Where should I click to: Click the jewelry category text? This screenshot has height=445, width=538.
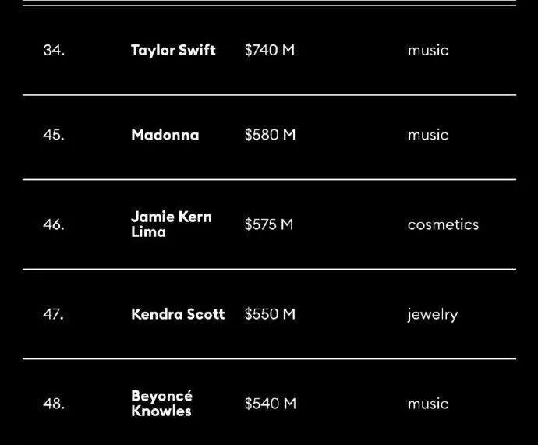click(432, 315)
